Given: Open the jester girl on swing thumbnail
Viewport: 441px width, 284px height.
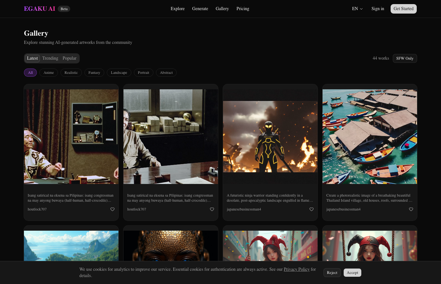Looking at the screenshot, I should [270, 246].
